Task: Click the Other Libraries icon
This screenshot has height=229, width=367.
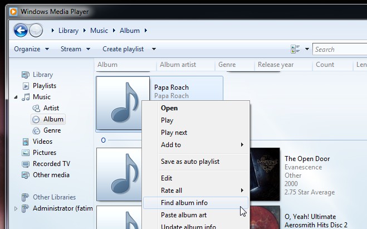Action: click(25, 197)
